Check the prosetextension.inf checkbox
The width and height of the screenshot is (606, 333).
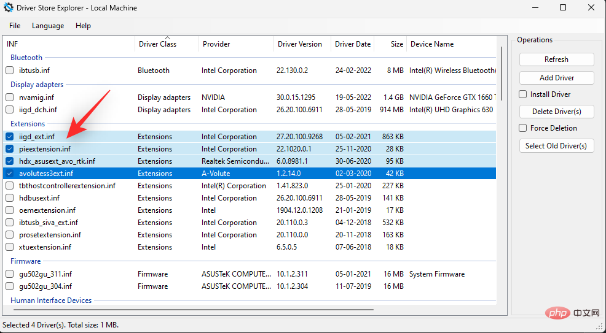coord(10,235)
